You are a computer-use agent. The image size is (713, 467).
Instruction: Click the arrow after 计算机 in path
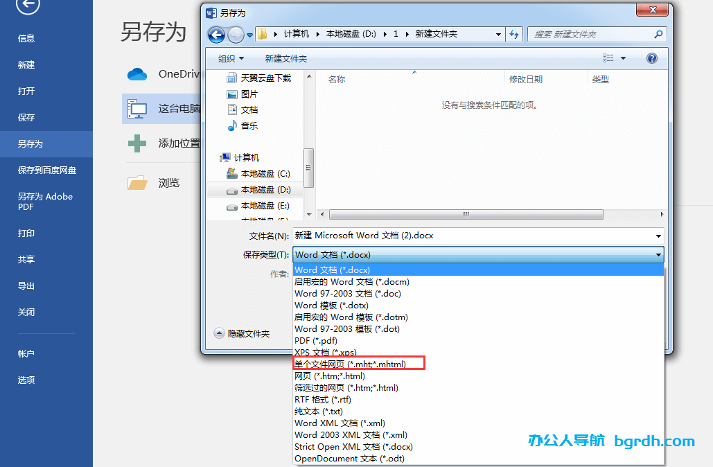(317, 34)
